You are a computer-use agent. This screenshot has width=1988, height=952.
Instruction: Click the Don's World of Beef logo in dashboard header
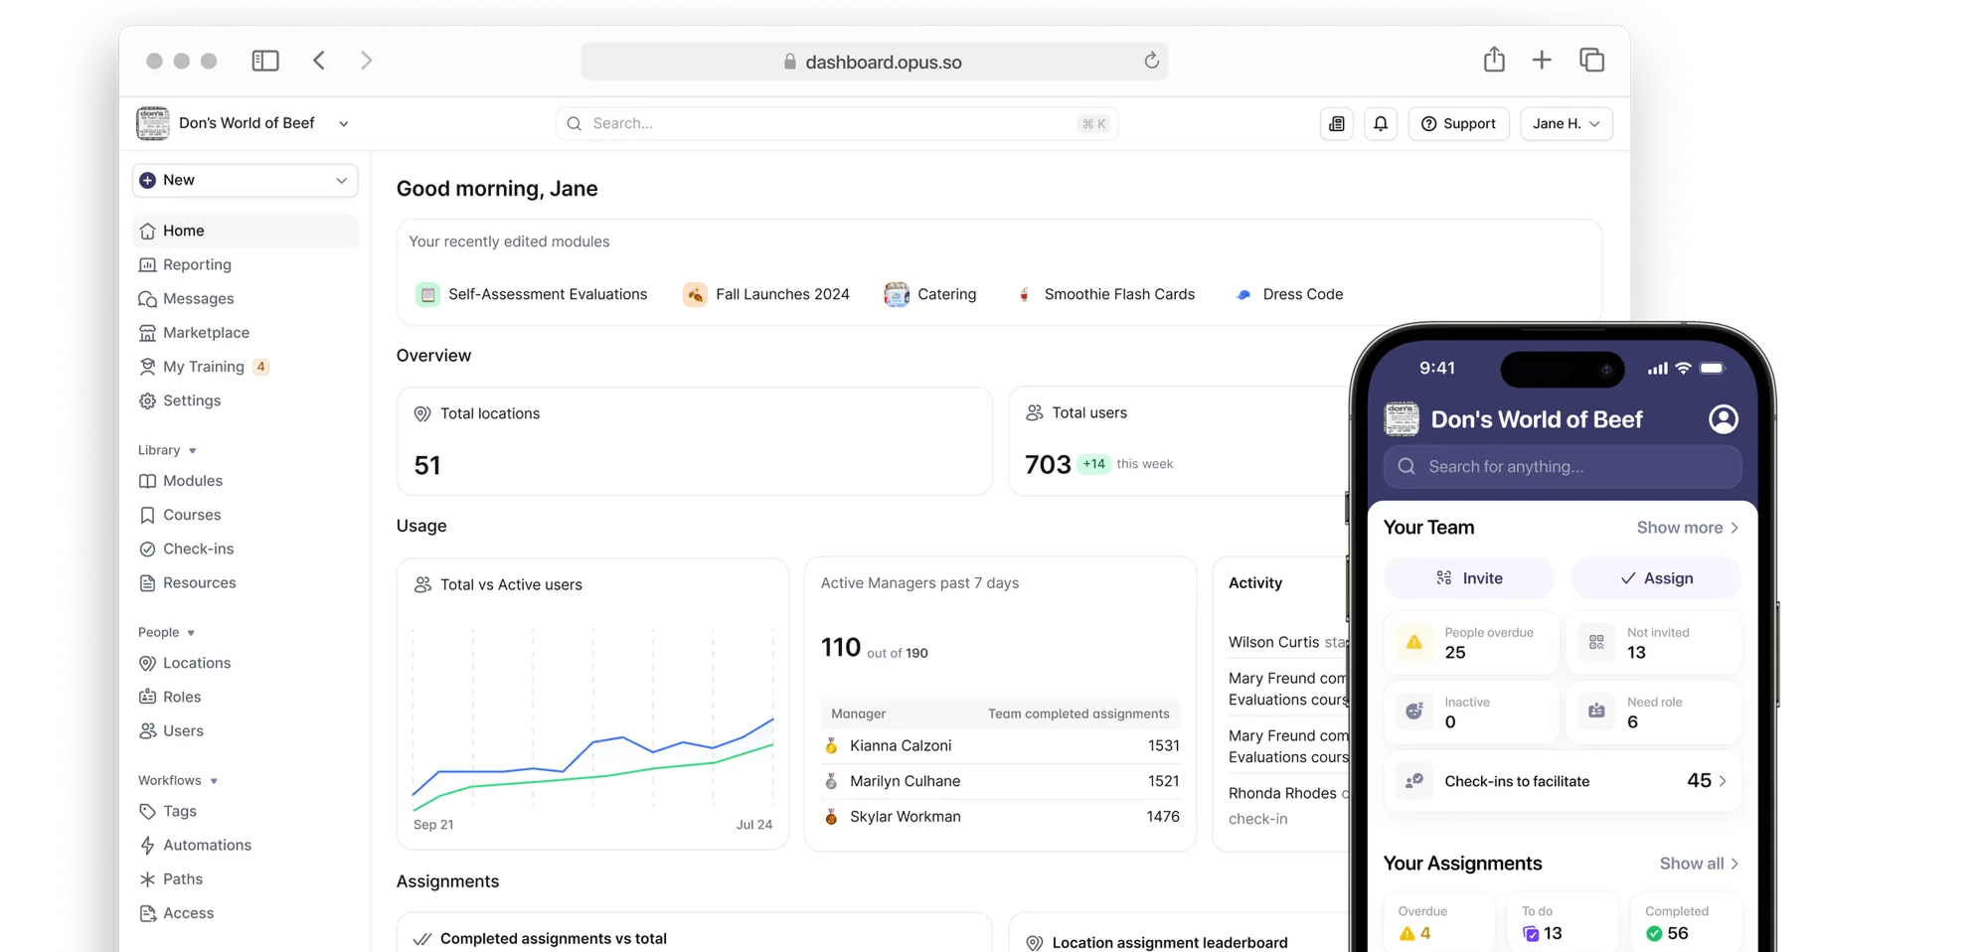click(153, 123)
